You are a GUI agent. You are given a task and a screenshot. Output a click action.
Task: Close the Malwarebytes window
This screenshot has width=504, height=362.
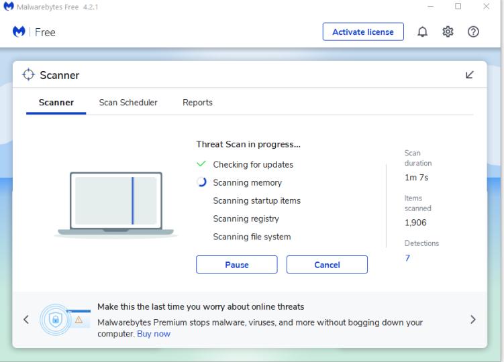point(487,7)
